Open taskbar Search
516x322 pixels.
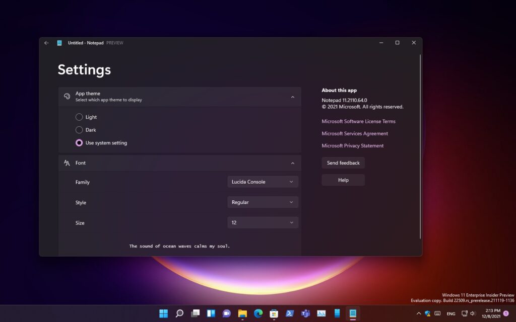pyautogui.click(x=179, y=313)
